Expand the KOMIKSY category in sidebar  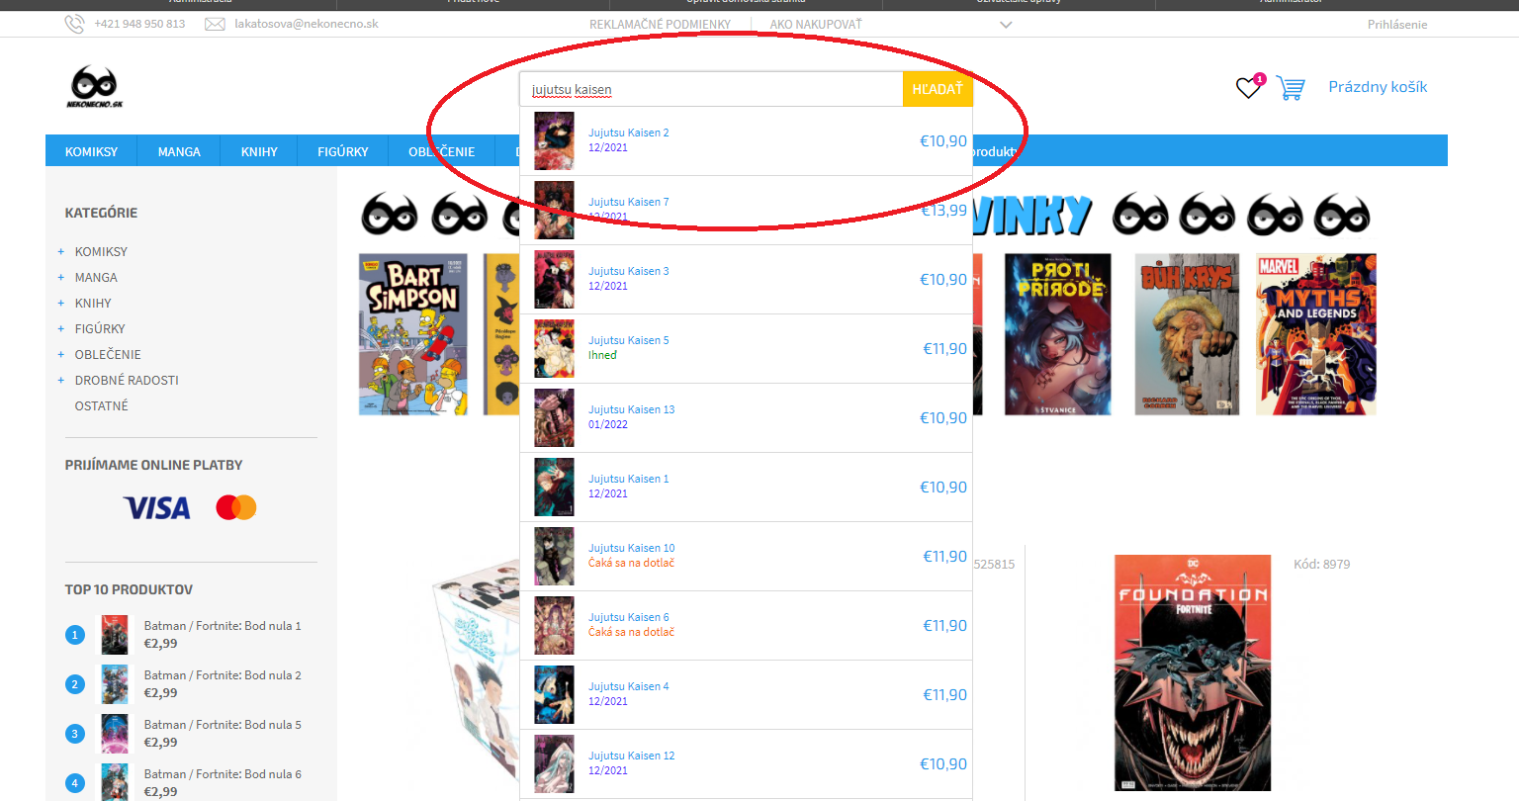[x=60, y=252]
